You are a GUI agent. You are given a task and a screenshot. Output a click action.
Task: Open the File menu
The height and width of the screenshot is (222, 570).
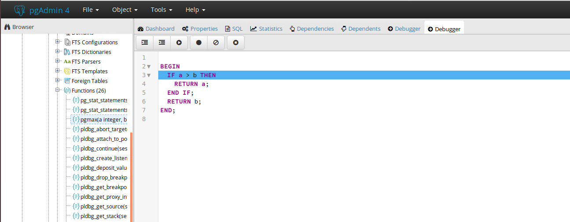(x=91, y=10)
